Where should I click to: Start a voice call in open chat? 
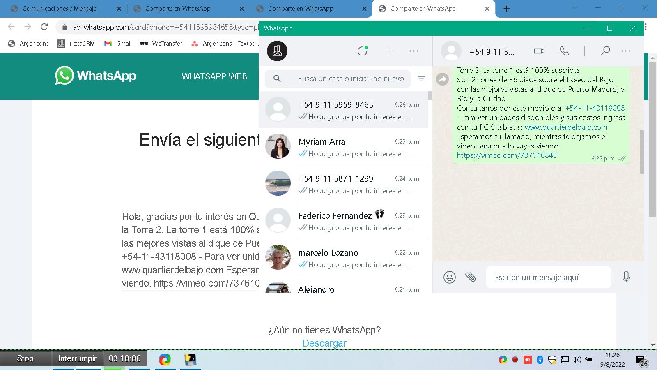pos(565,51)
